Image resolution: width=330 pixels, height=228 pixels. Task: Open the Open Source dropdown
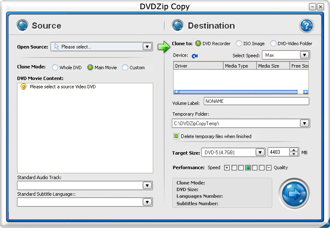click(x=147, y=47)
